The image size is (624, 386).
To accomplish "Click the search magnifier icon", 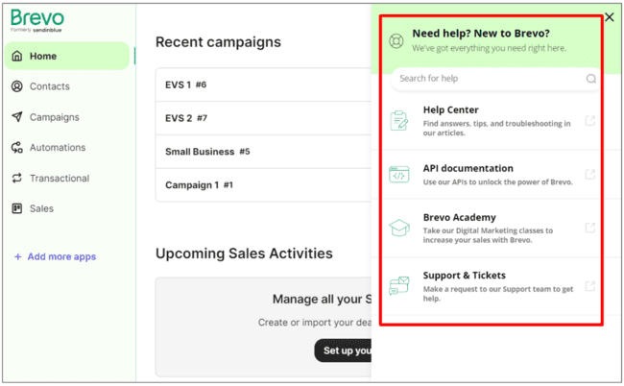I will pos(590,79).
